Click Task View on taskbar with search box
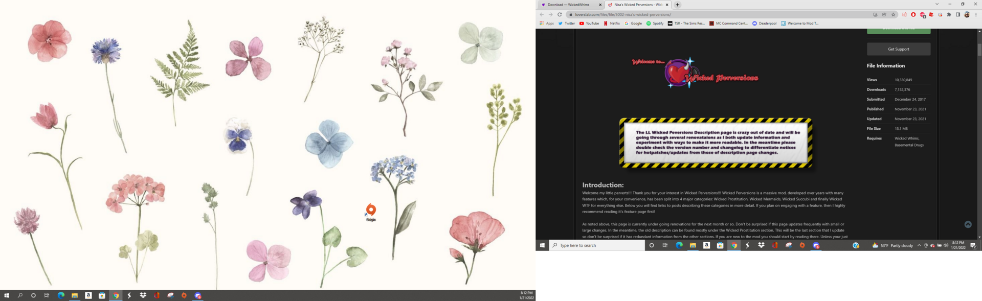Screen dimensions: 982x301 tap(665, 245)
